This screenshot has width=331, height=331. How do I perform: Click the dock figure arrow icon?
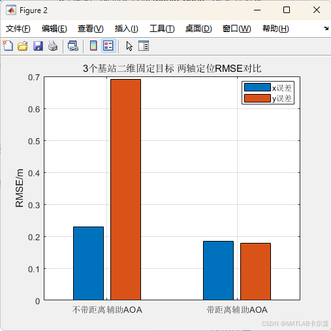point(326,28)
